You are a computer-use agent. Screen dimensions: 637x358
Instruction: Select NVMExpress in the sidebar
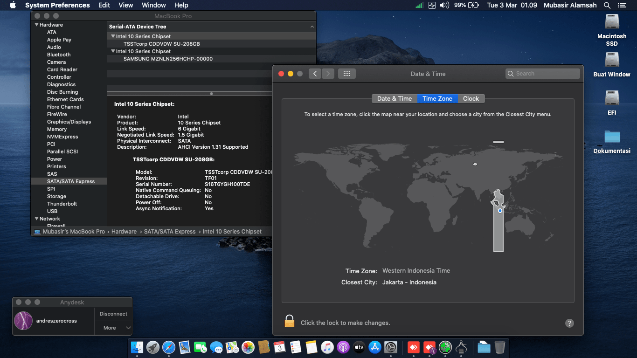pyautogui.click(x=62, y=137)
